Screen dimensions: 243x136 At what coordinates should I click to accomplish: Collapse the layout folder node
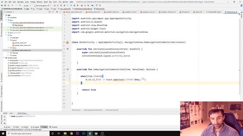tap(8, 40)
